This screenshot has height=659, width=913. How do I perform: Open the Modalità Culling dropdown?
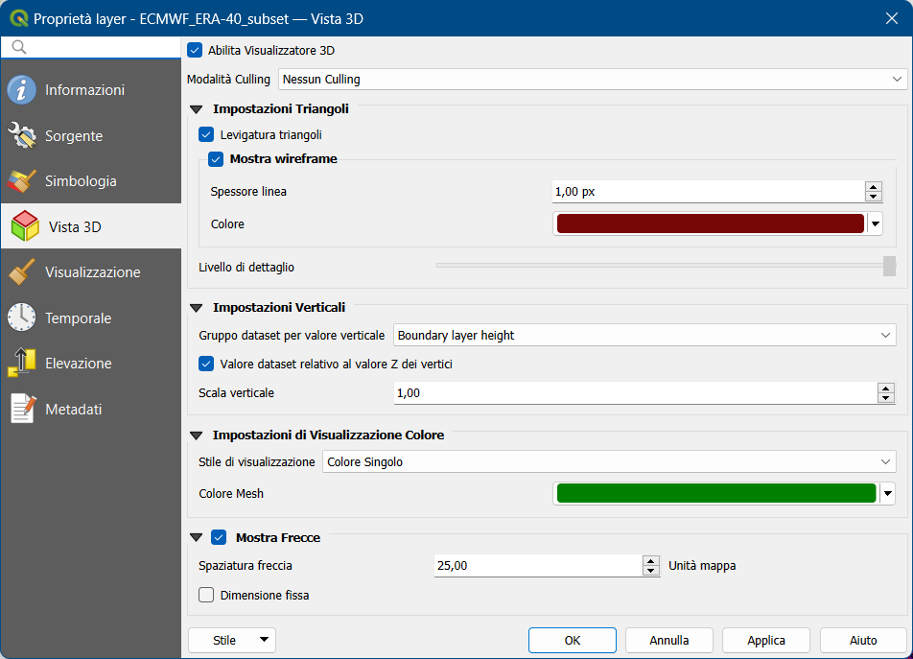593,80
